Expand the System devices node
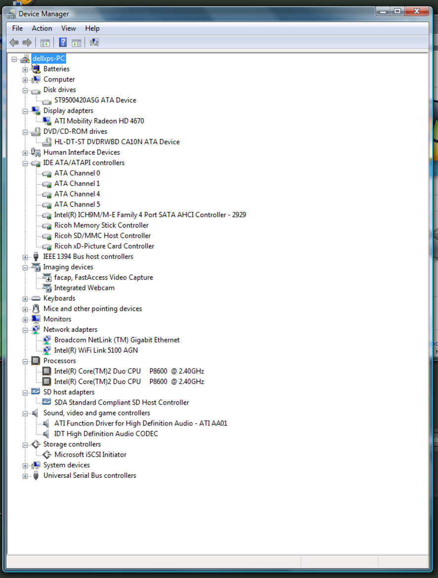The height and width of the screenshot is (578, 438). click(25, 465)
